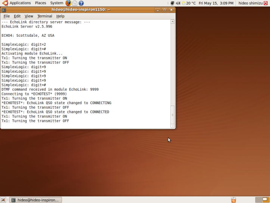270x203 pixels.
Task: Open the terminal window menu icon in titlebar
Action: click(4, 10)
